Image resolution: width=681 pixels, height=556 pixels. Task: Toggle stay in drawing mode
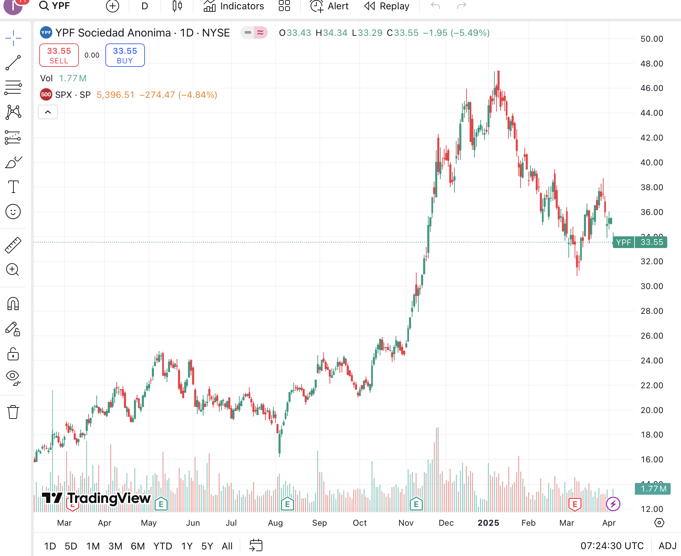point(13,329)
